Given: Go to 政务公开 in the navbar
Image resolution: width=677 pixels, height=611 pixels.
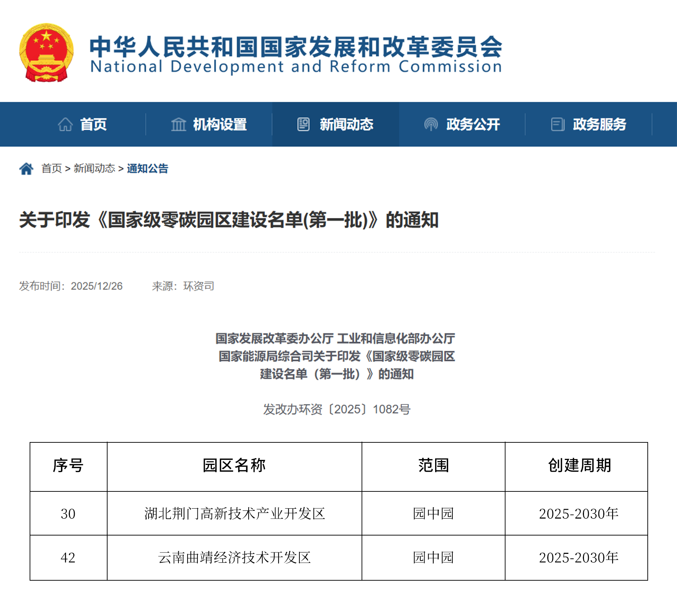Looking at the screenshot, I should (x=473, y=125).
